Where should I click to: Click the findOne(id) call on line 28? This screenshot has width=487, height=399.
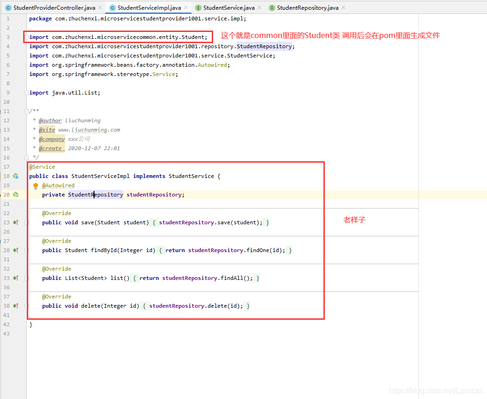pyautogui.click(x=264, y=250)
